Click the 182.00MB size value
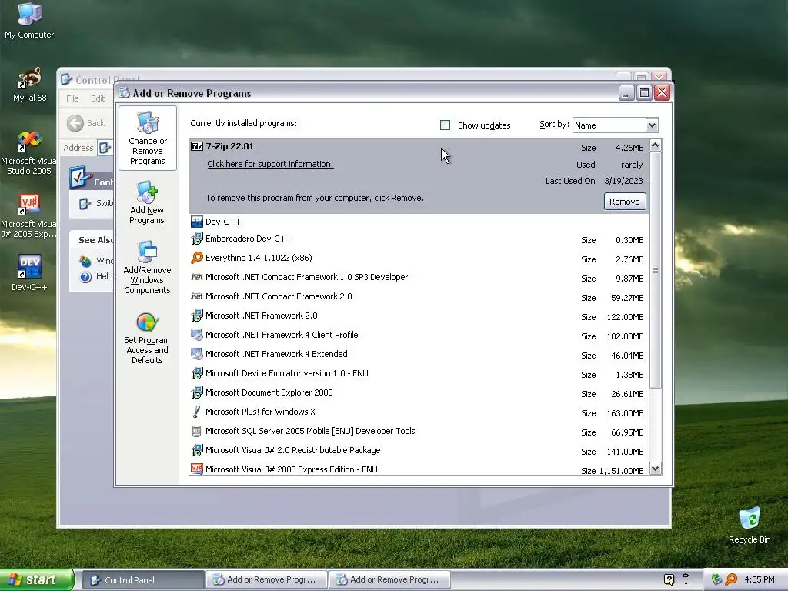Viewport: 788px width, 591px height. (x=625, y=336)
